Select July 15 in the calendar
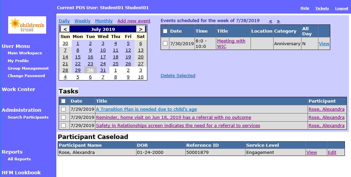Viewport: 351px width, 177px height. (x=78, y=57)
